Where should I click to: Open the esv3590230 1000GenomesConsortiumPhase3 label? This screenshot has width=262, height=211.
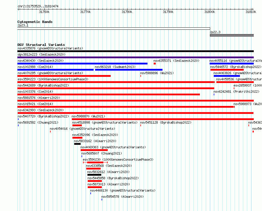[118, 160]
